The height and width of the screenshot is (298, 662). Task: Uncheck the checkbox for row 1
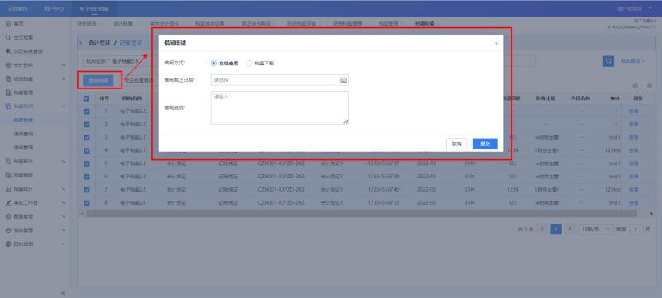pyautogui.click(x=87, y=111)
